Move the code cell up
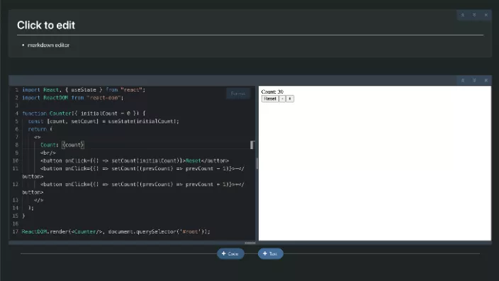Screen dimensions: 499x281 tap(463, 80)
